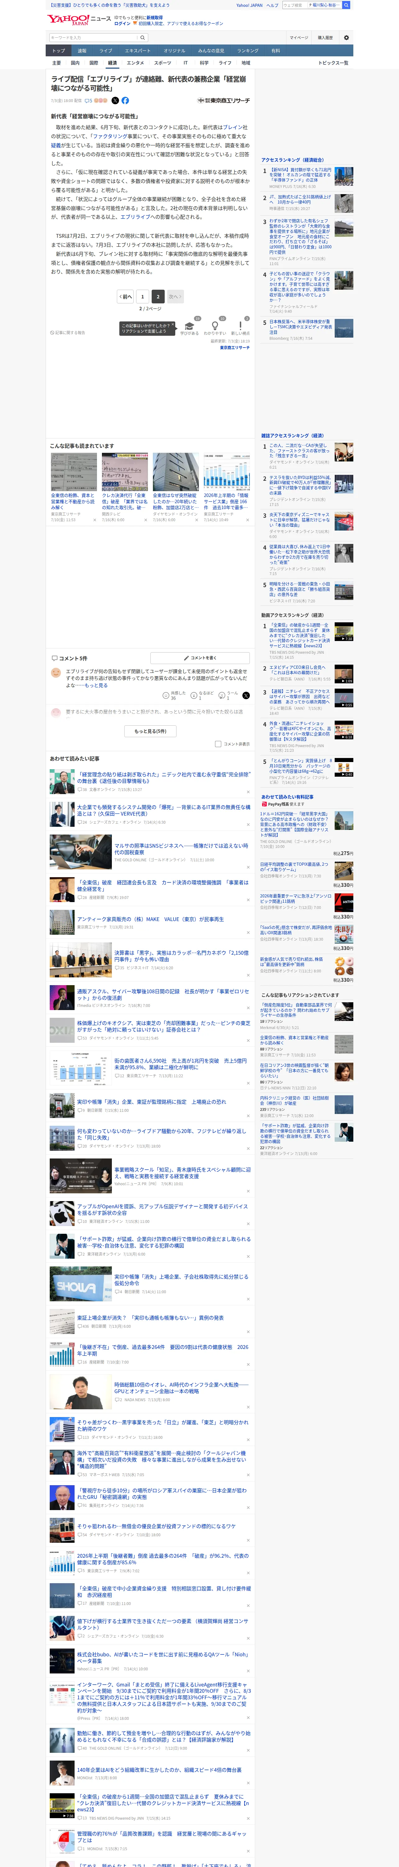Screen dimensions: 399x1867
Task: Open the ランキング navigation tab
Action: click(x=248, y=51)
